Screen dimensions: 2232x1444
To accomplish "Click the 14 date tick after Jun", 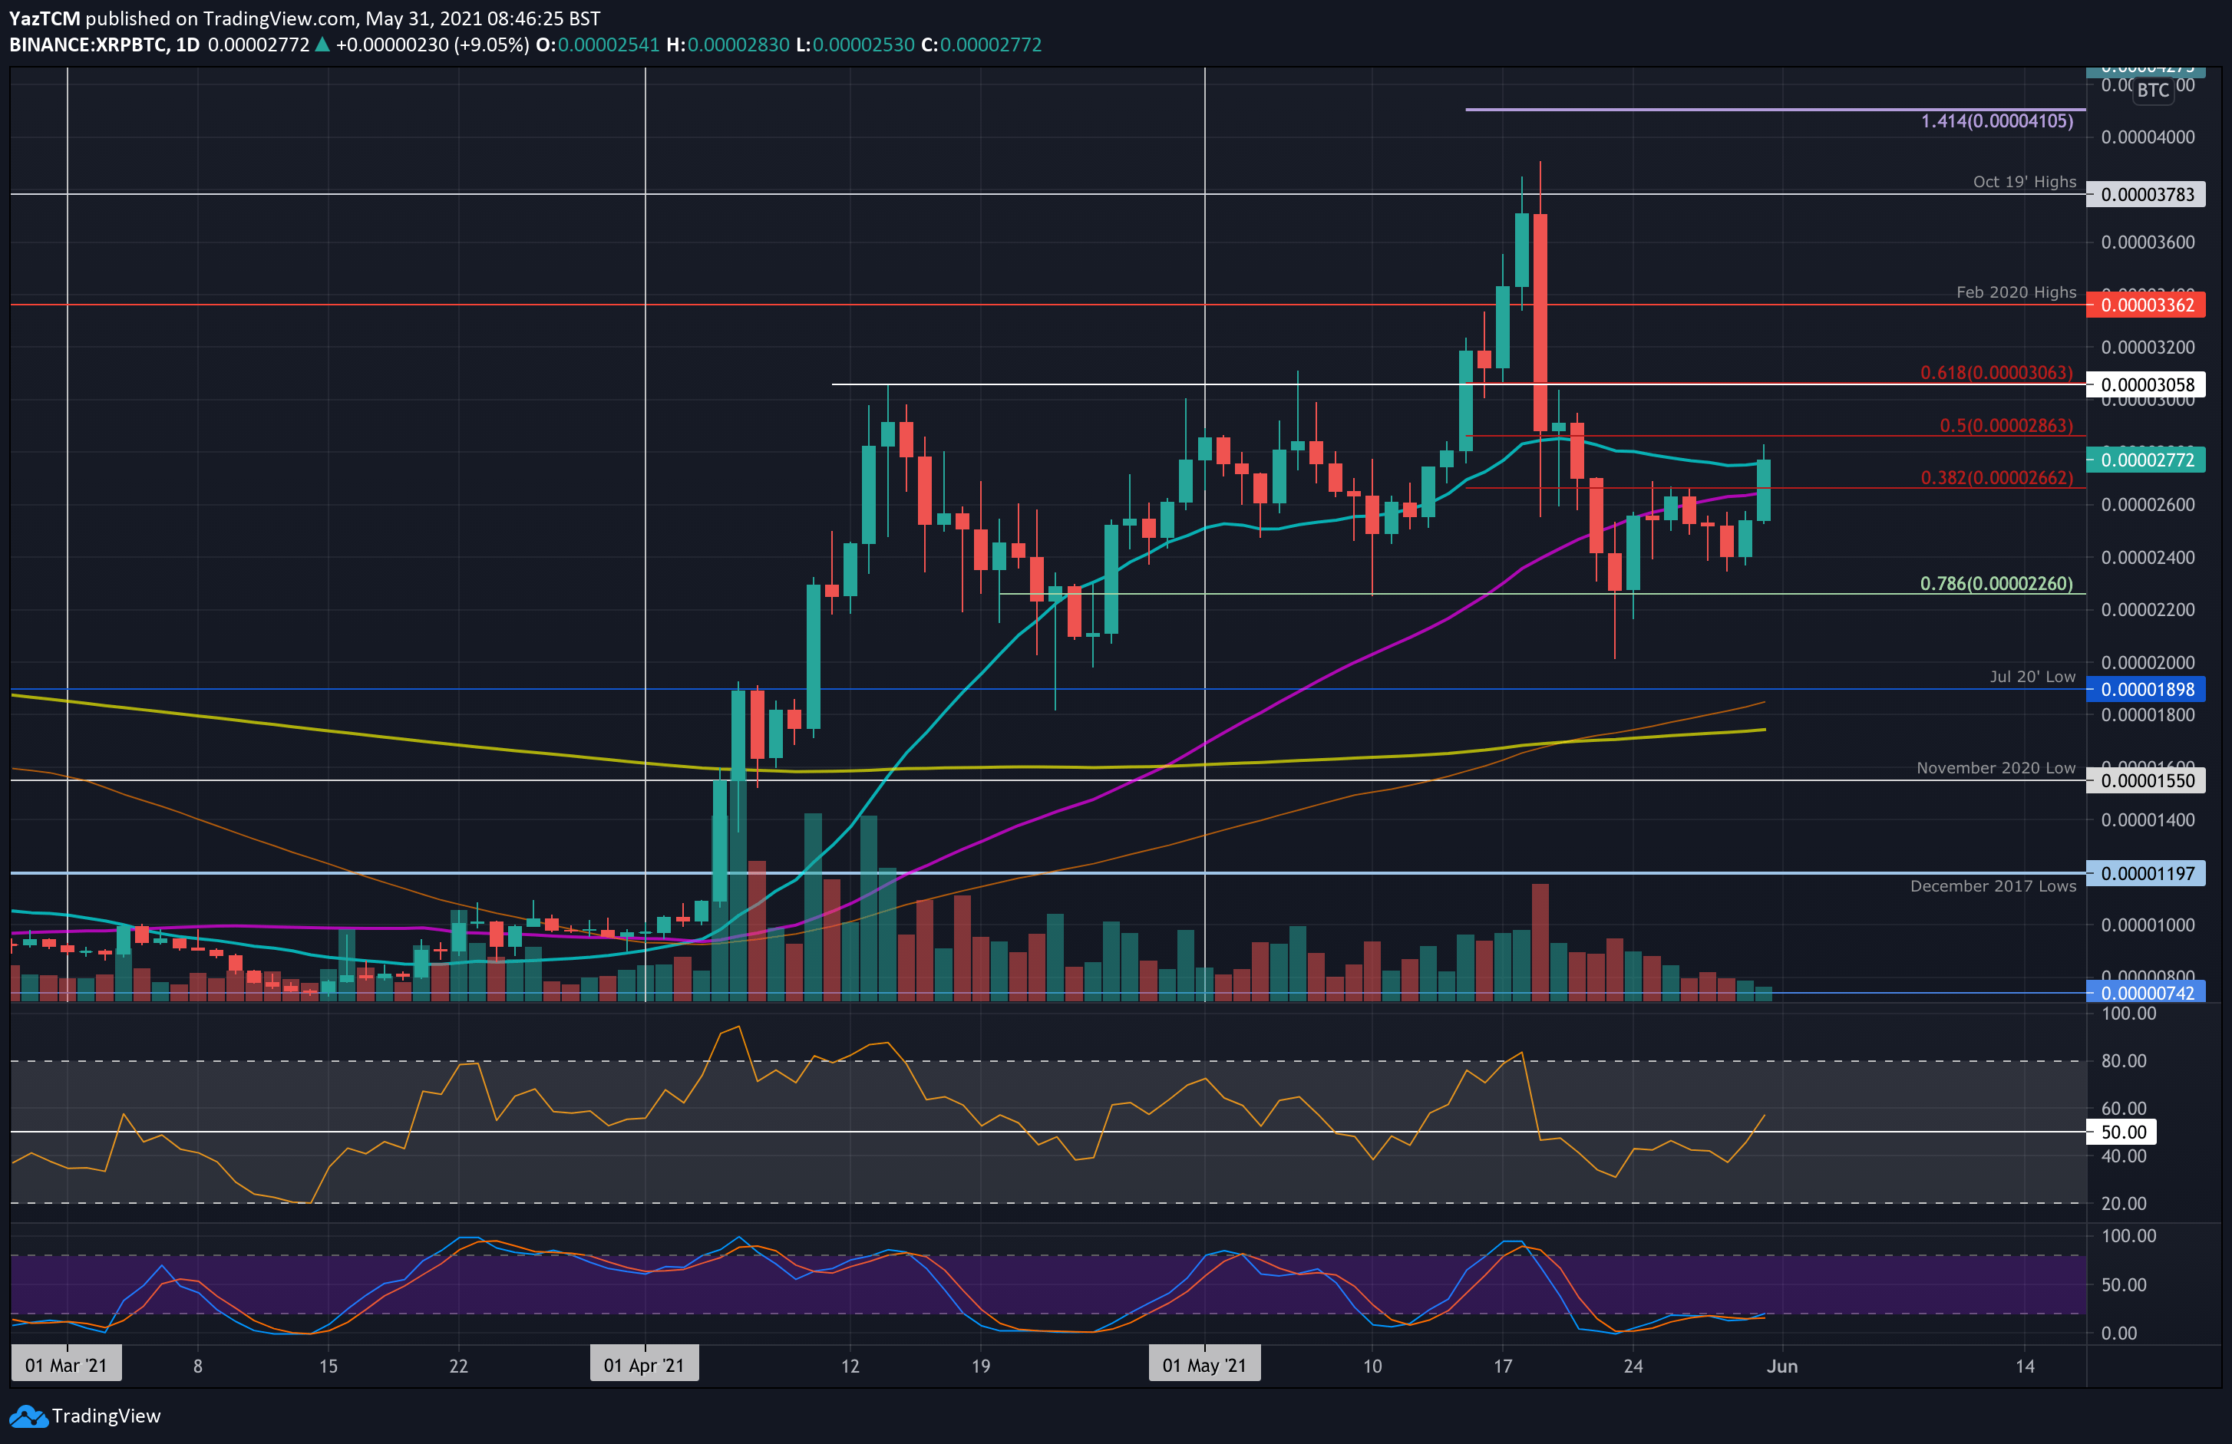I will (2025, 1367).
